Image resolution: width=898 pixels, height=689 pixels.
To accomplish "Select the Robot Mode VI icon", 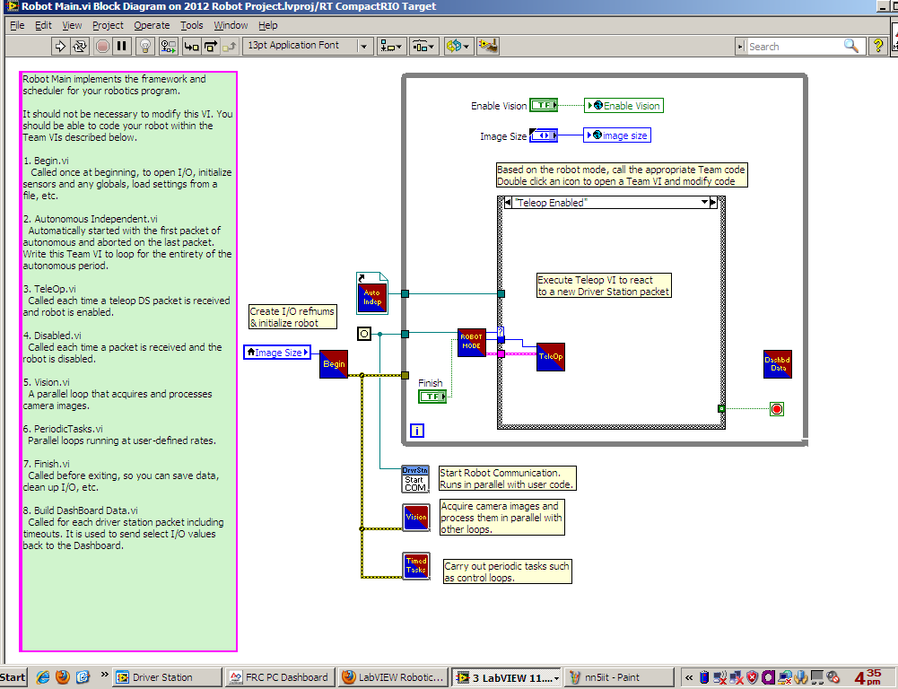I will tap(471, 342).
